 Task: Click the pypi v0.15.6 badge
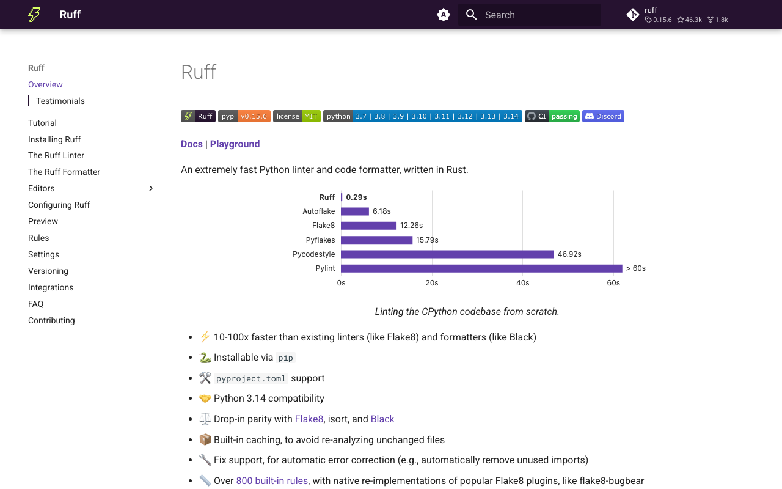pos(244,116)
